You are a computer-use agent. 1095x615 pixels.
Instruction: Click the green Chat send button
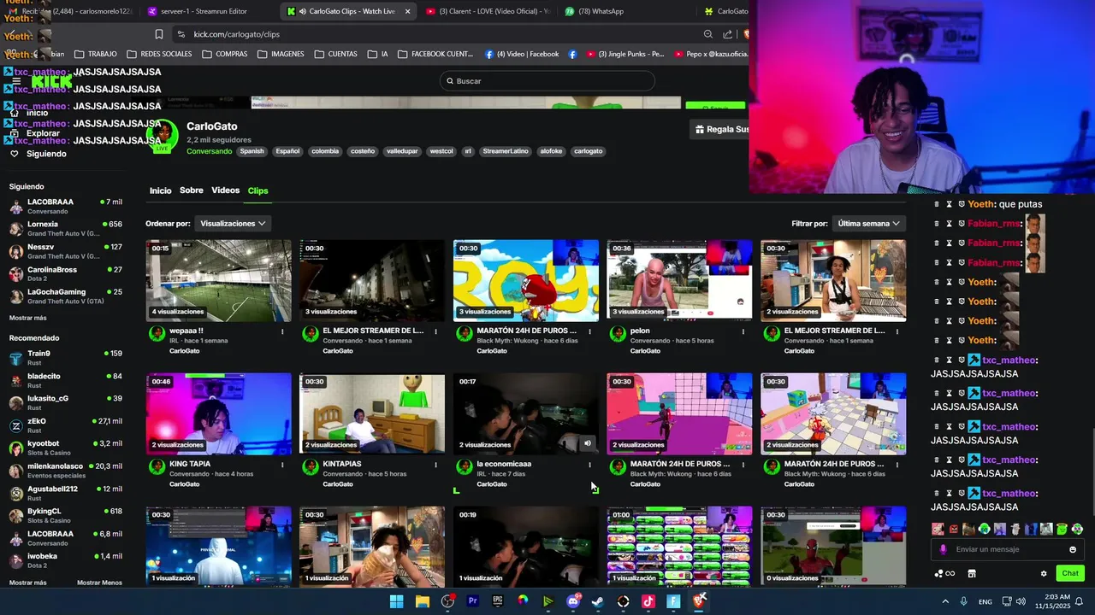(x=1070, y=573)
